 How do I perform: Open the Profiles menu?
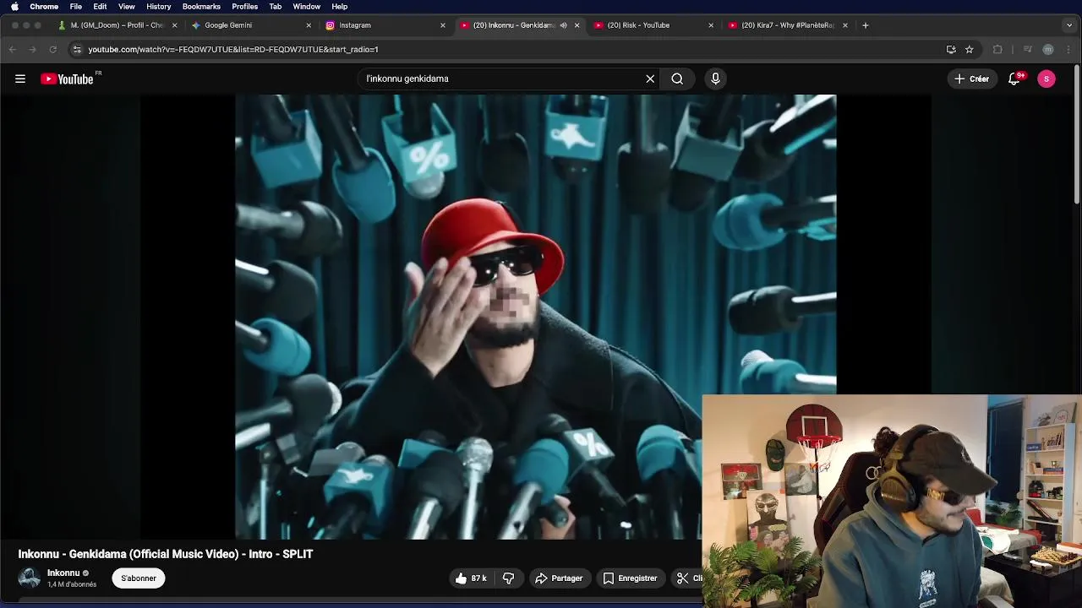[244, 7]
